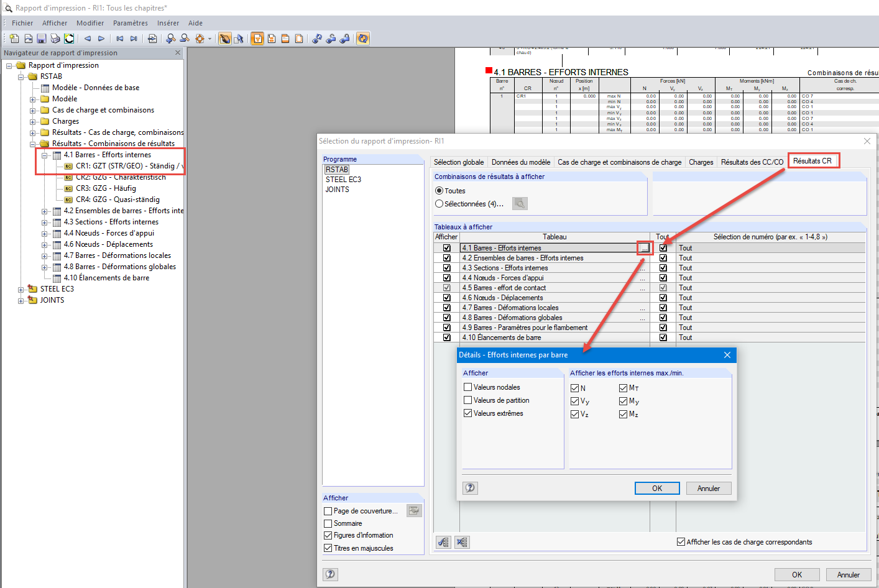This screenshot has width=879, height=588.
Task: Collapse the 4.1 Barres - Efforts internes node
Action: click(44, 155)
